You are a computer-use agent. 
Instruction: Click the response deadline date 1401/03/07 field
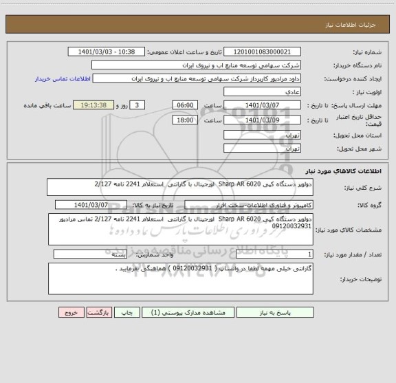pos(262,105)
